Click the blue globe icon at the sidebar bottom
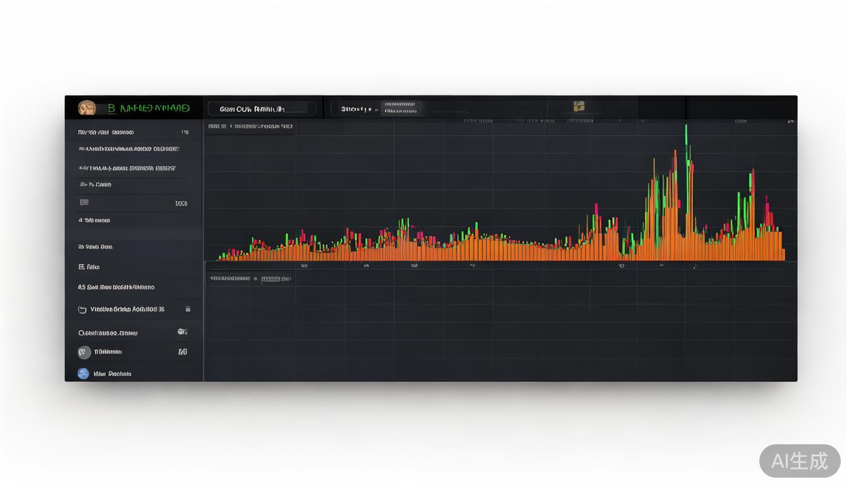 (83, 374)
